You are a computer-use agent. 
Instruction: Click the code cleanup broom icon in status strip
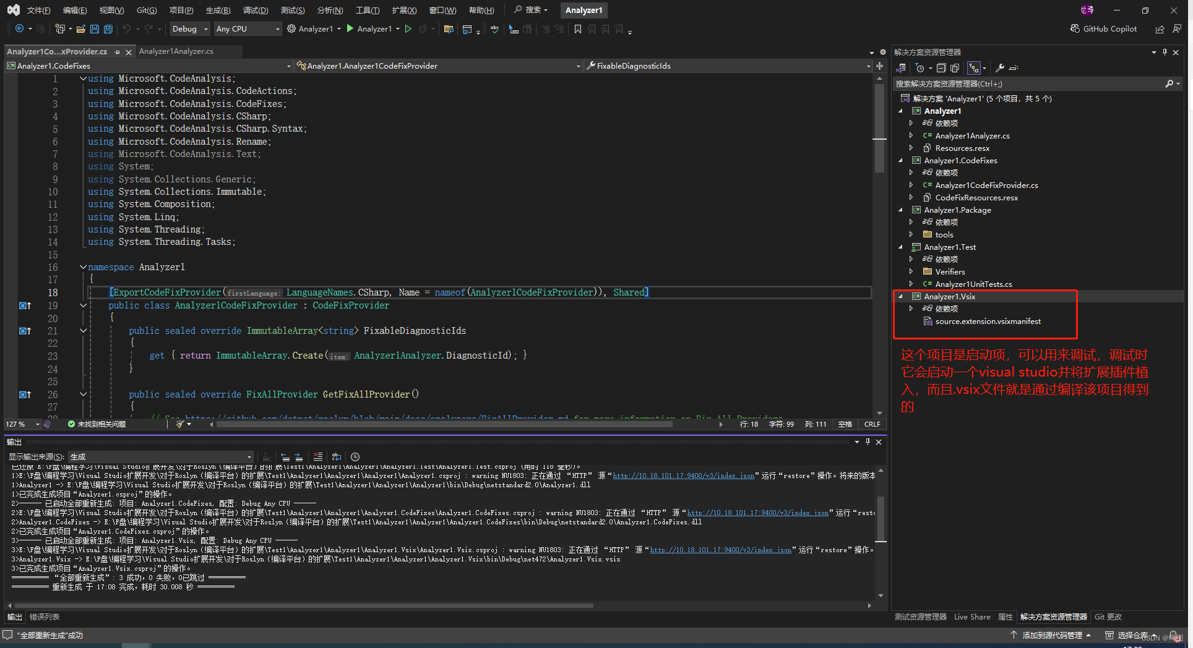[x=180, y=424]
